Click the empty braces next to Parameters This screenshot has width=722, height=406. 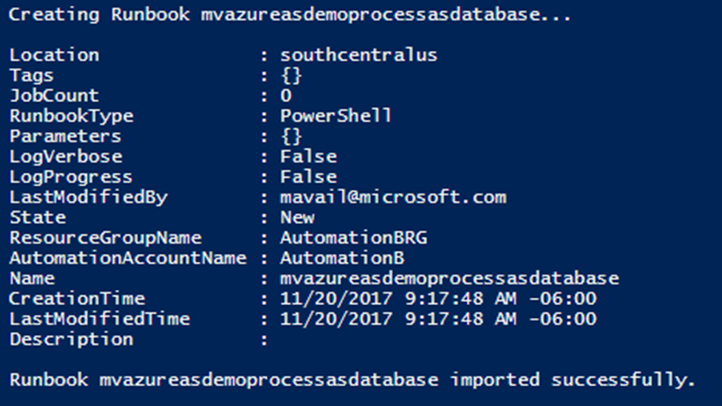290,136
